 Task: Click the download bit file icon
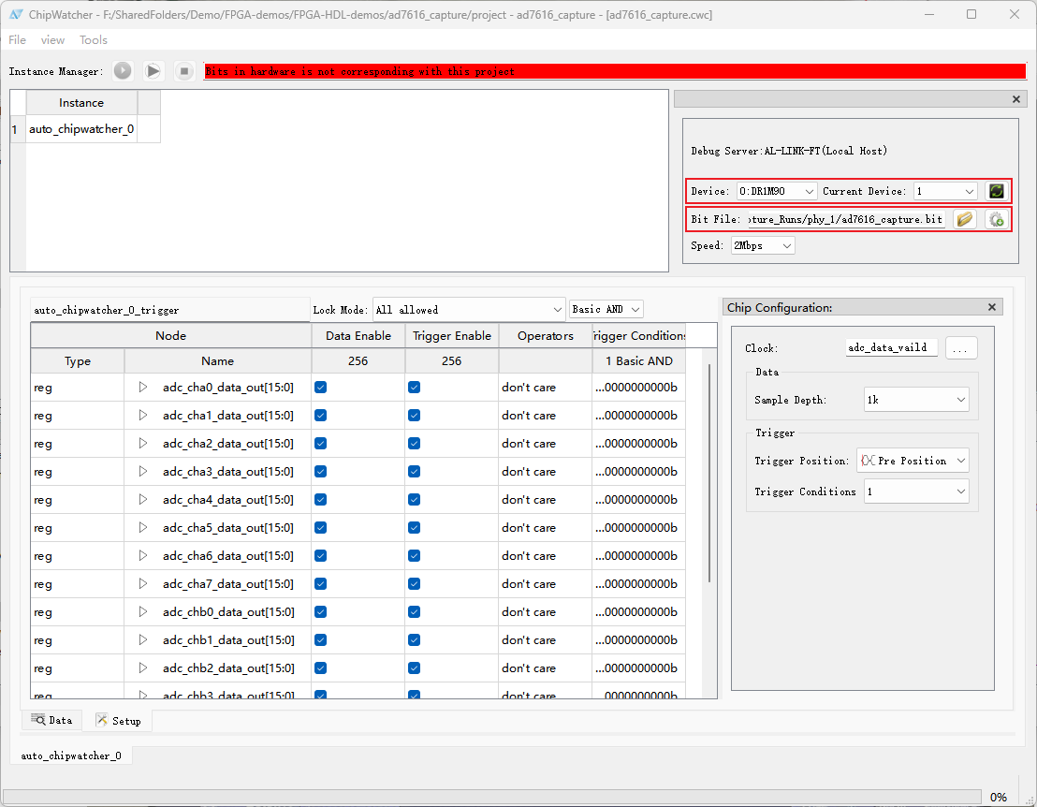(x=997, y=219)
